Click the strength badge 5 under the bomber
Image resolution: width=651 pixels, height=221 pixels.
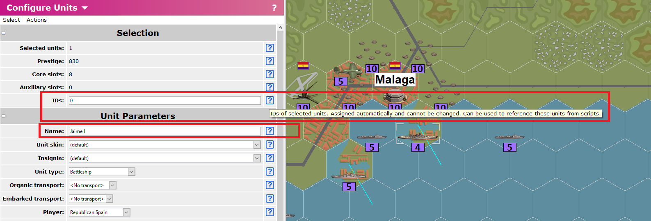click(340, 81)
